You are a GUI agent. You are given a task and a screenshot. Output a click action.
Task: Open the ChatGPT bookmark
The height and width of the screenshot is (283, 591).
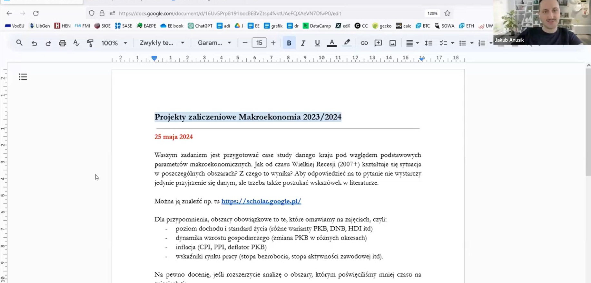click(200, 26)
